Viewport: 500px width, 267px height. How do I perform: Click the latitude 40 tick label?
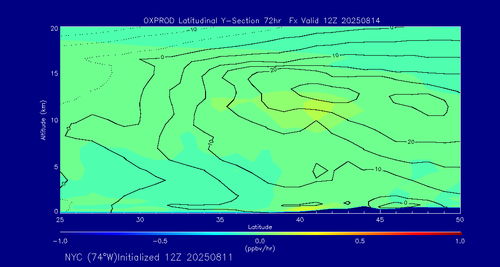tap(300, 219)
